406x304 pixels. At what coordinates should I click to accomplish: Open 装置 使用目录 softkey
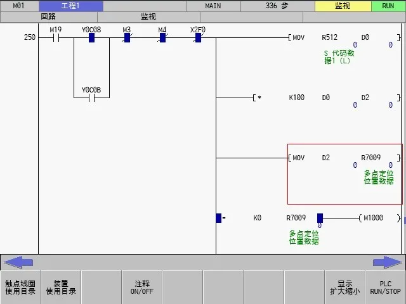61,288
